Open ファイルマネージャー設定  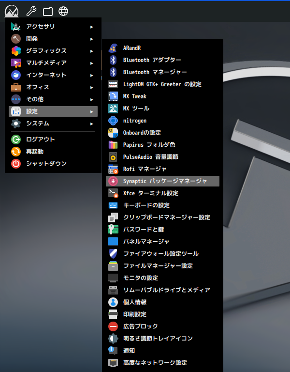click(x=162, y=266)
